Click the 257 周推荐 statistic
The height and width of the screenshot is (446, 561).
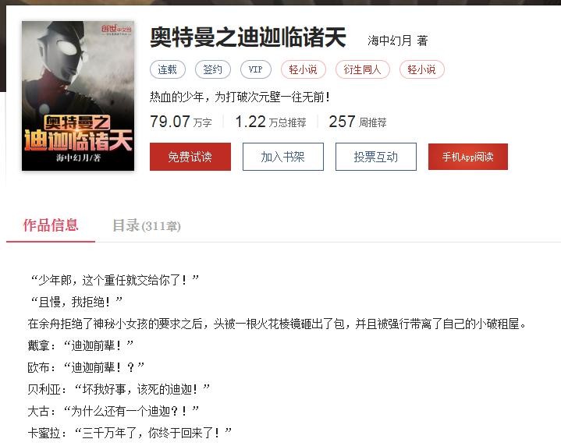(357, 122)
